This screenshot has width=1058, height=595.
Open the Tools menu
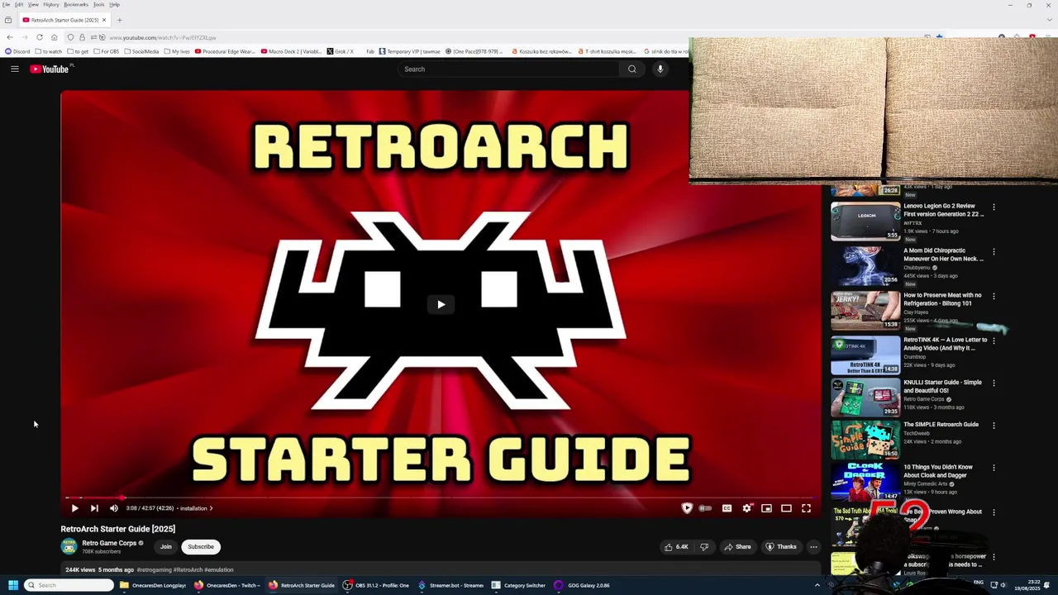pos(99,5)
